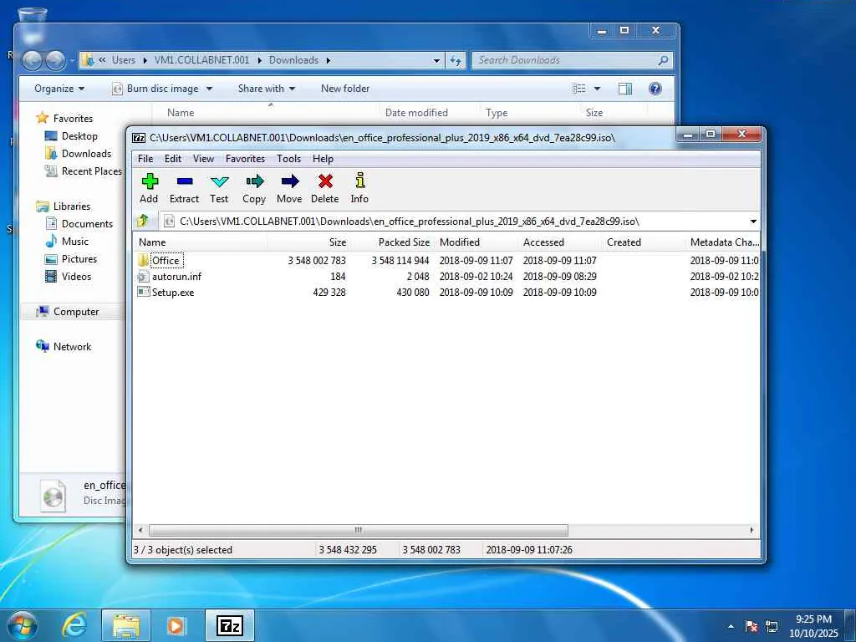Go up one folder level in 7-Zip

point(144,221)
